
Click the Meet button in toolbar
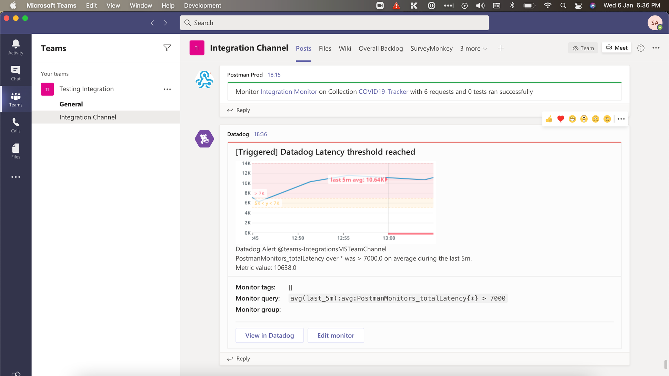[617, 48]
